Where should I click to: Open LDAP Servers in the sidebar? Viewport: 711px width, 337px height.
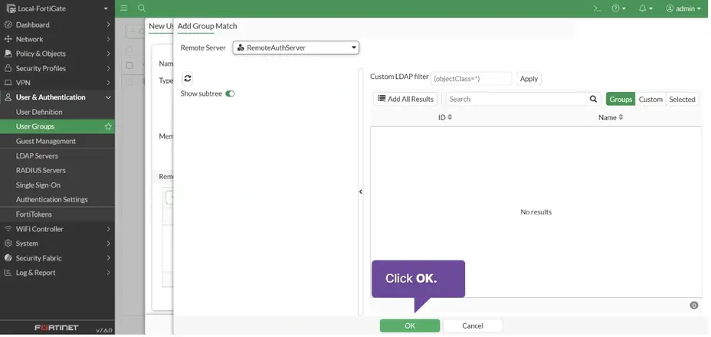click(x=57, y=155)
